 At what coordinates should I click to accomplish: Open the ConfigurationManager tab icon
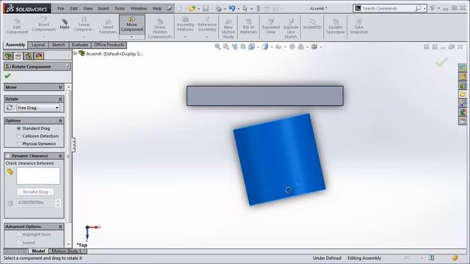pyautogui.click(x=29, y=56)
